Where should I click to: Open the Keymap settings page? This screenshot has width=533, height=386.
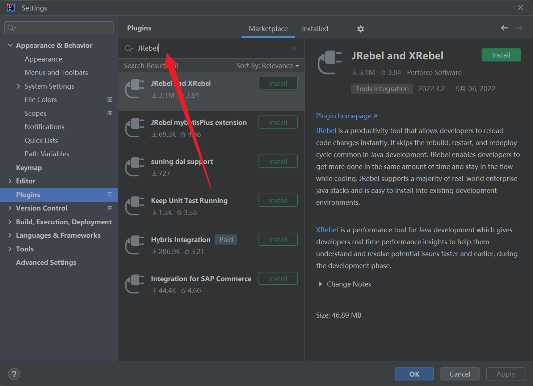coord(29,167)
